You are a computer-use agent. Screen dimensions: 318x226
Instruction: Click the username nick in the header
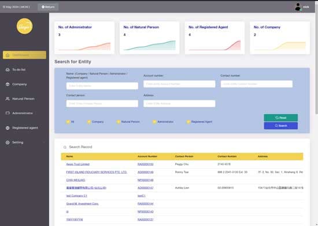click(x=306, y=7)
